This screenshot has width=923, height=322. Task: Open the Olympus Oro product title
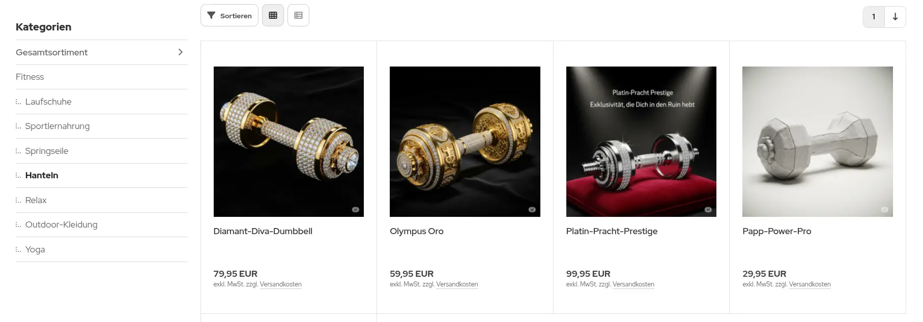point(417,231)
